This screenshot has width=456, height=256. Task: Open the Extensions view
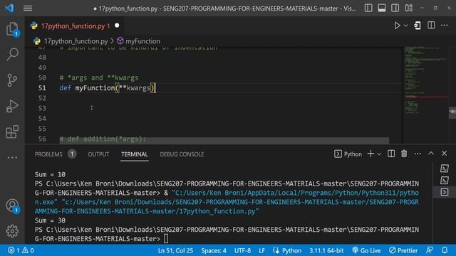pos(12,132)
